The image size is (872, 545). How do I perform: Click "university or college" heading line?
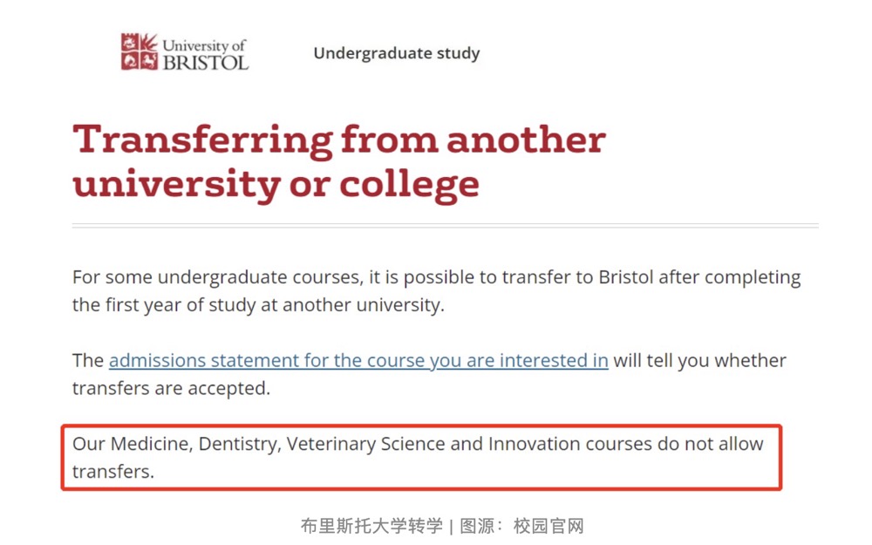pyautogui.click(x=276, y=184)
